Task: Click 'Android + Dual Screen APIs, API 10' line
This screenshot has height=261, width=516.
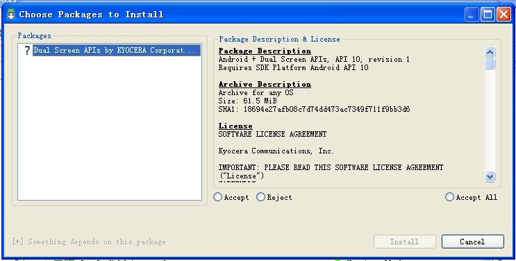Action: pos(314,59)
